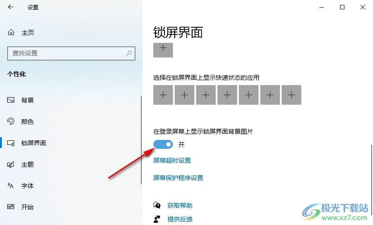This screenshot has width=373, height=225.
Task: Click the 获取帮助 chat help icon
Action: tap(157, 205)
